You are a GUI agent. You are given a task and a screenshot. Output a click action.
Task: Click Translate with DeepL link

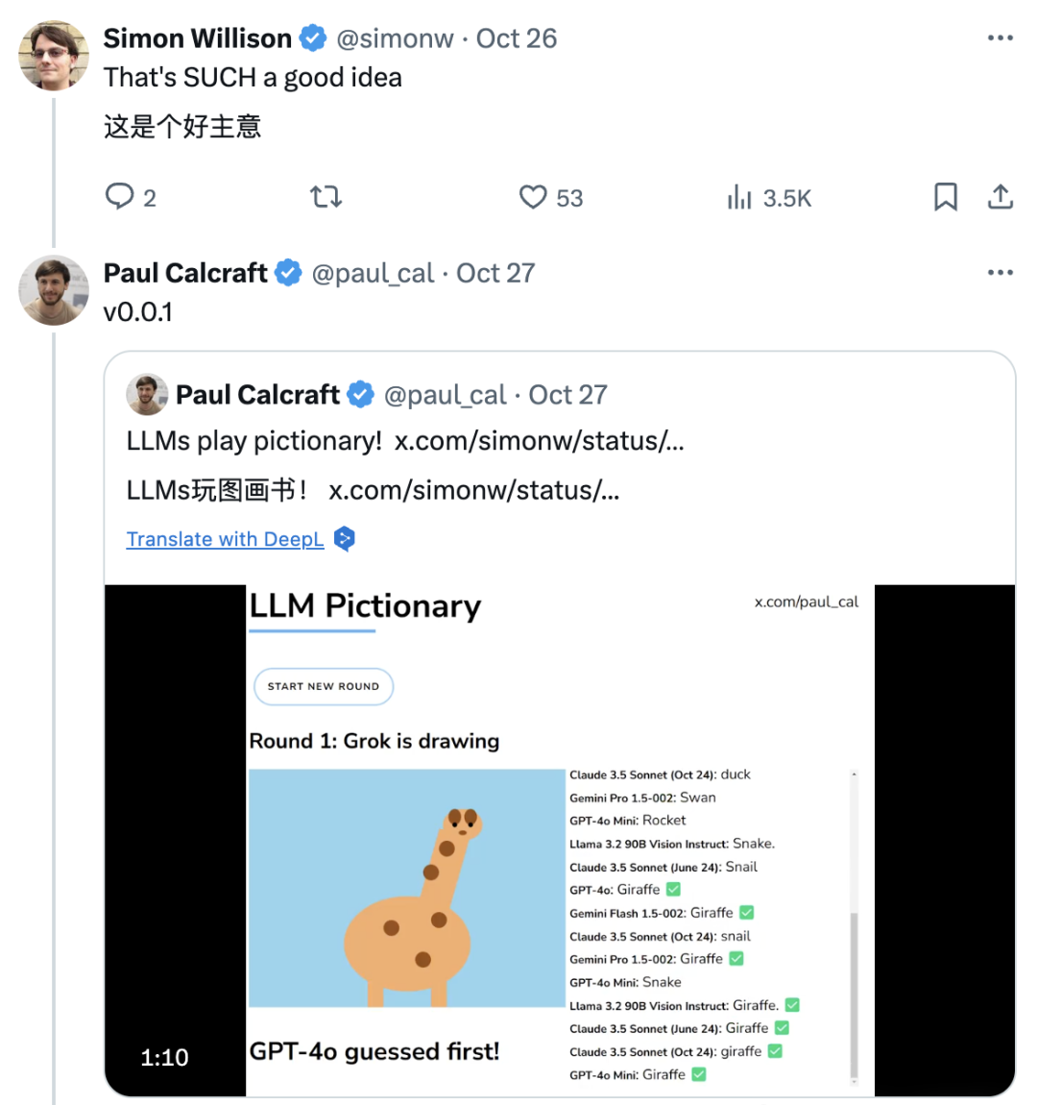[x=225, y=539]
